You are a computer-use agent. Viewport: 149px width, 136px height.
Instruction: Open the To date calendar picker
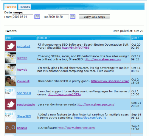click(73, 17)
